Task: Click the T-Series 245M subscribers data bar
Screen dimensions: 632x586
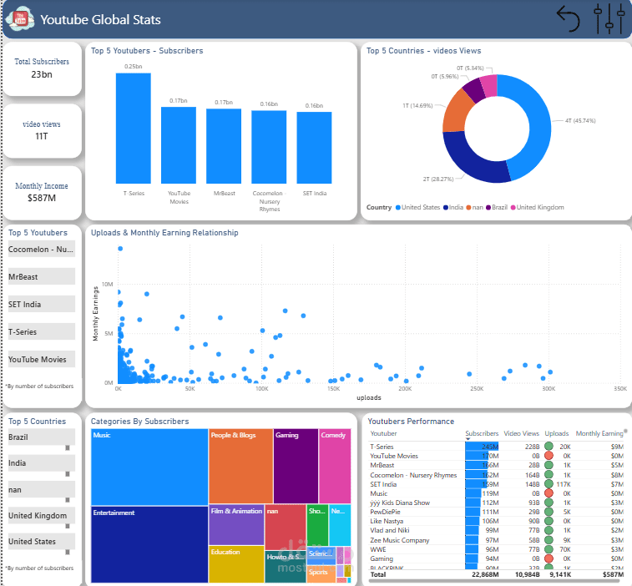Action: [482, 446]
